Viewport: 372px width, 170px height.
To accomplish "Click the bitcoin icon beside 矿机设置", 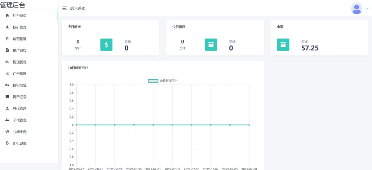I will [x=7, y=143].
